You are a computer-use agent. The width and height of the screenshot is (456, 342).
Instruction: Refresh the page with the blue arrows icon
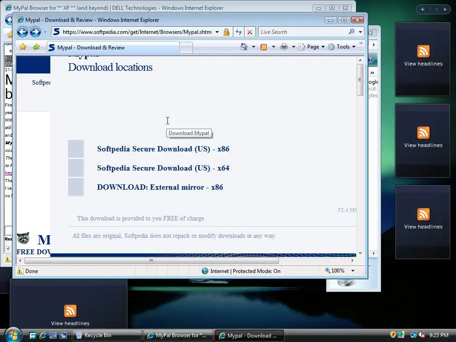(239, 32)
